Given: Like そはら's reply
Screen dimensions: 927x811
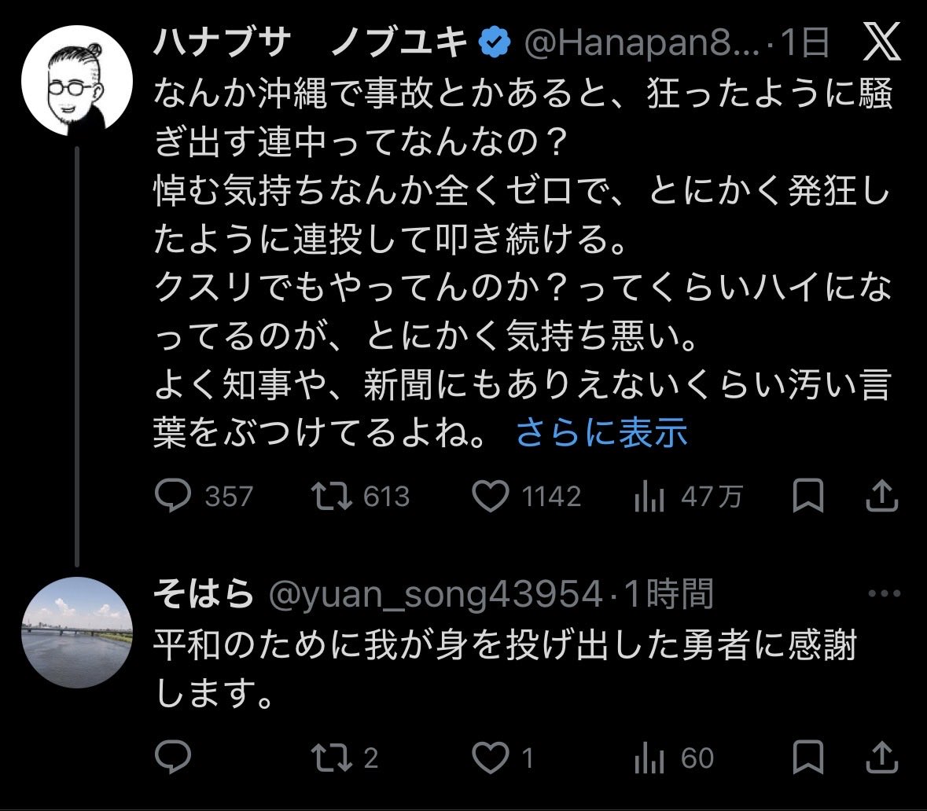Looking at the screenshot, I should (494, 758).
